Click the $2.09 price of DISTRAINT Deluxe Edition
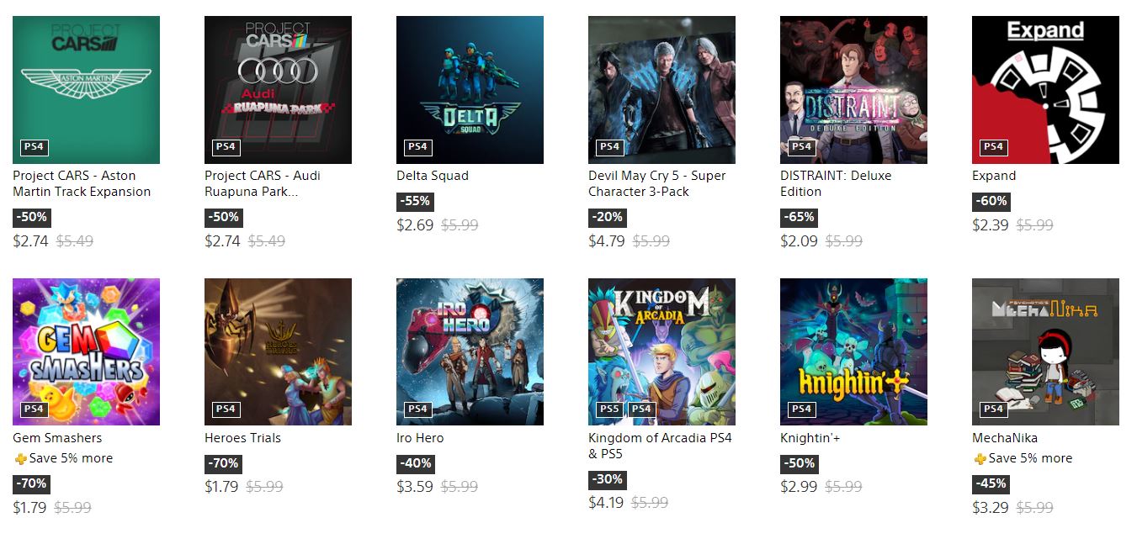The width and height of the screenshot is (1137, 544). pos(799,241)
